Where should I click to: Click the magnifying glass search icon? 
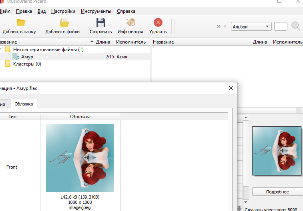point(296,26)
